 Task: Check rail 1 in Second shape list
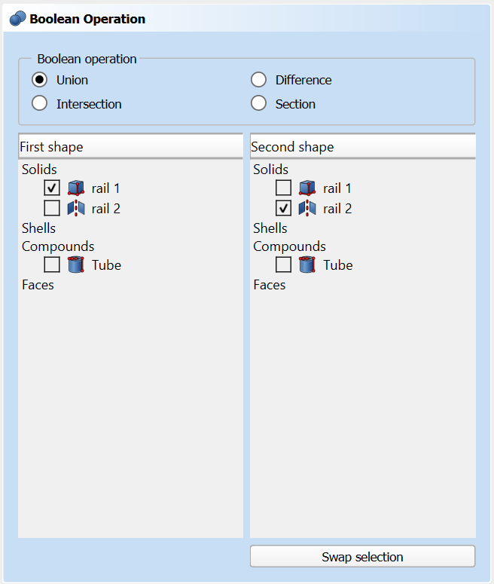[x=283, y=188]
